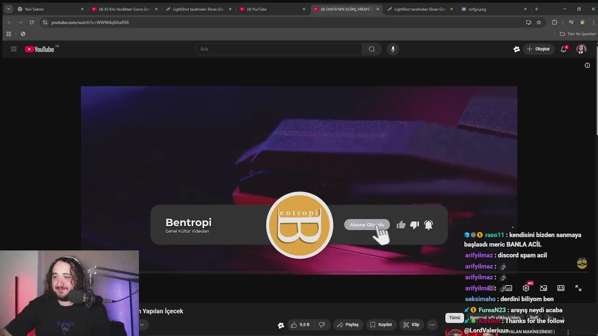Bookmark this page with star icon

pos(539,22)
